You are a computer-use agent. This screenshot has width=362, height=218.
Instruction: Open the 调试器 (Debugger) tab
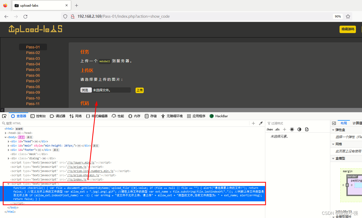point(58,116)
